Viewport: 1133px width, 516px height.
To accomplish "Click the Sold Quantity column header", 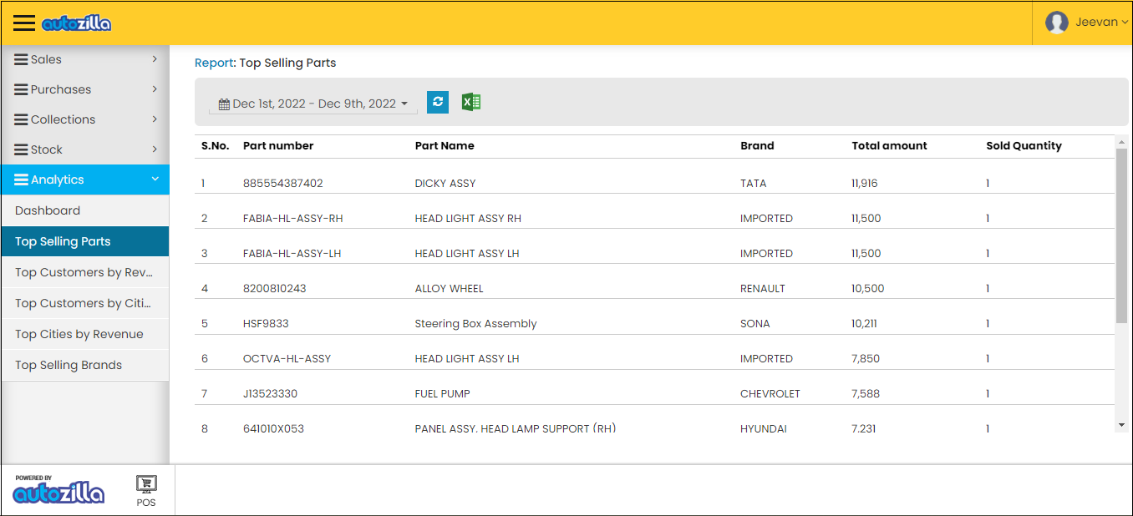I will 1024,145.
